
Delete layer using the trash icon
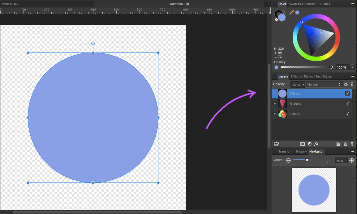[x=352, y=144]
